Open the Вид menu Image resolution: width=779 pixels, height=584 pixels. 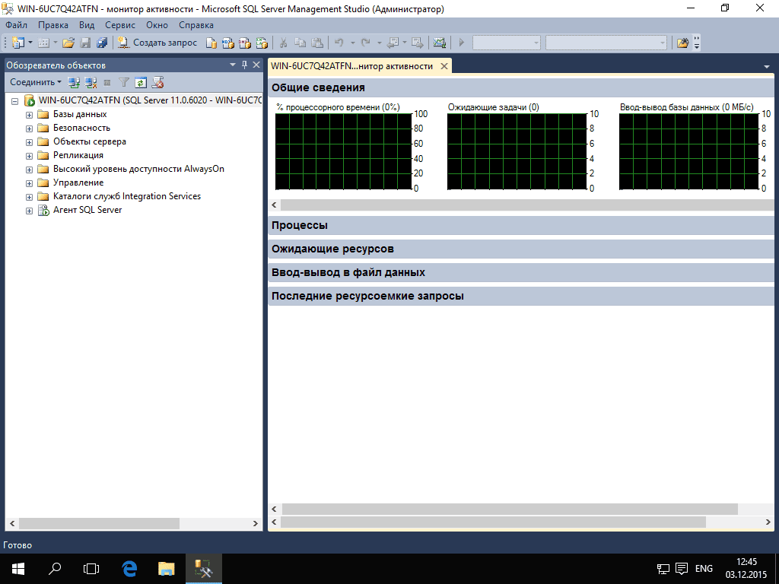point(87,25)
